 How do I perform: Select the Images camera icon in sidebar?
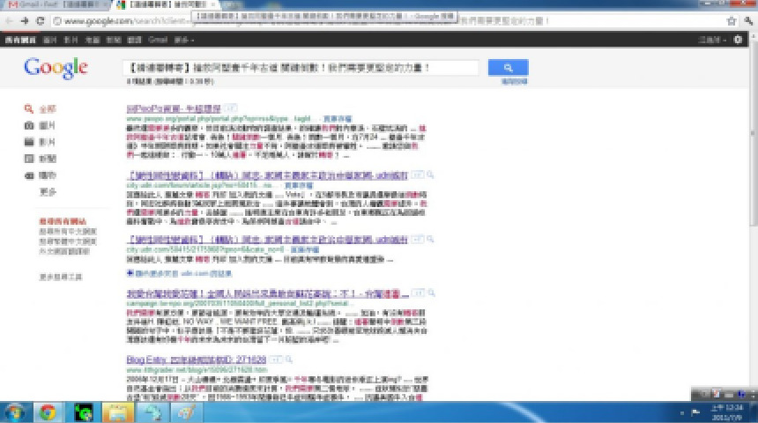click(29, 126)
